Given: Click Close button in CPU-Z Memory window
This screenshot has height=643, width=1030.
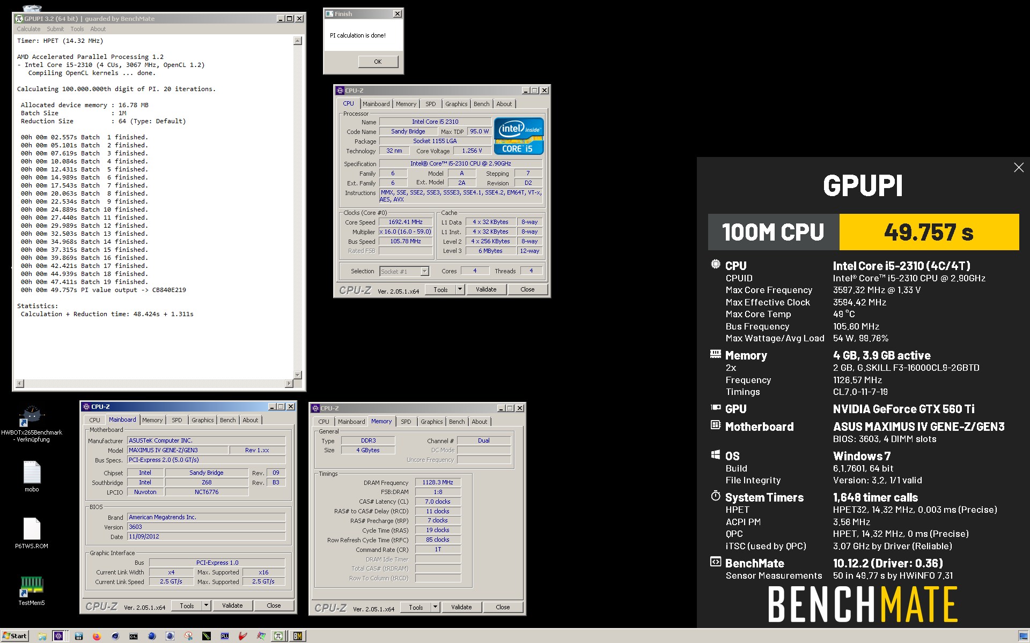Looking at the screenshot, I should (503, 607).
